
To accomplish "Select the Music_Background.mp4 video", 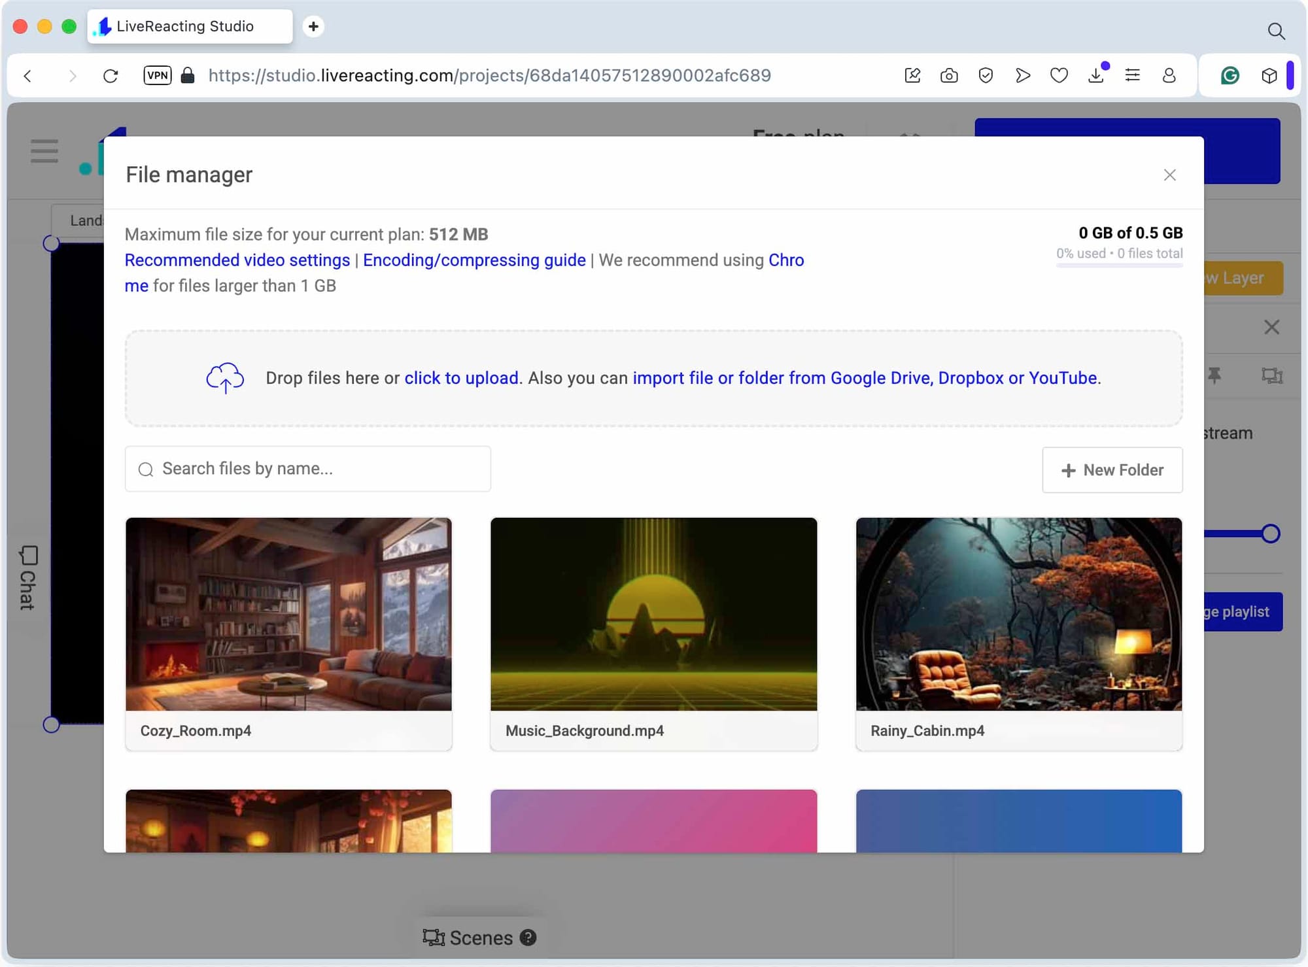I will coord(653,614).
